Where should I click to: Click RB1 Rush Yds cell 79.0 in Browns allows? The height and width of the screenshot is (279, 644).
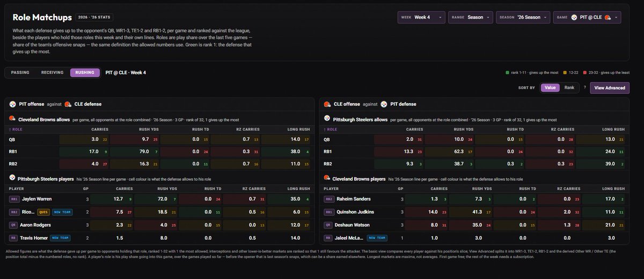click(134, 151)
